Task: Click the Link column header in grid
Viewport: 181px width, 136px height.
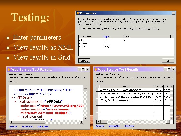Action: 167,86
